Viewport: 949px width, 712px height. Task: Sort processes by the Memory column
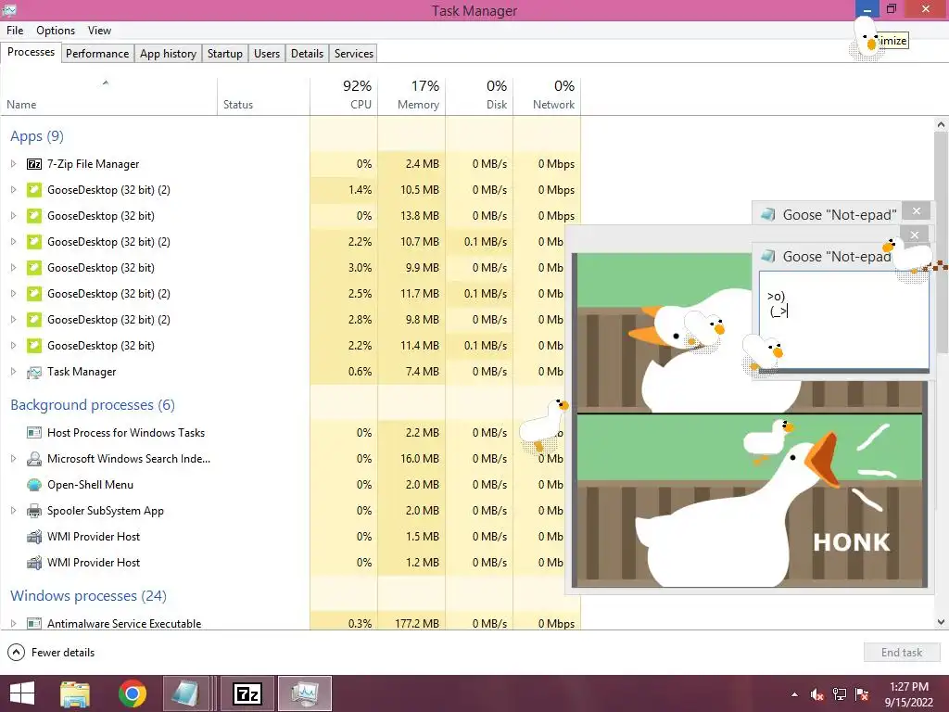[411, 95]
